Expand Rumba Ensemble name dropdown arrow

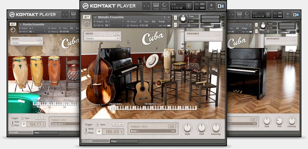20,25
